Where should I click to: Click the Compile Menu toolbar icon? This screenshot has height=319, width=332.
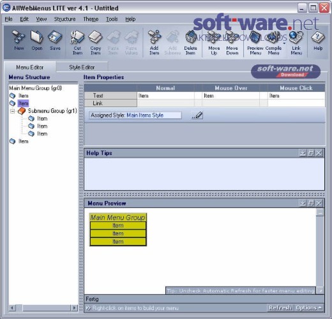[273, 43]
